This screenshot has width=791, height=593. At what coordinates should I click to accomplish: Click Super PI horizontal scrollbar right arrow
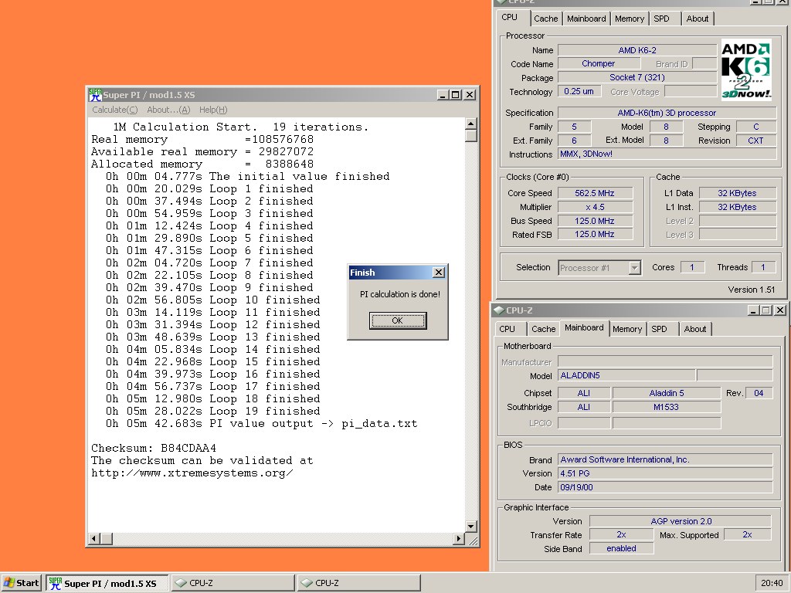tap(459, 538)
